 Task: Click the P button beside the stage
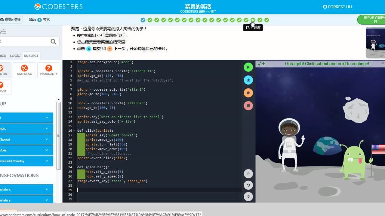coord(248,173)
